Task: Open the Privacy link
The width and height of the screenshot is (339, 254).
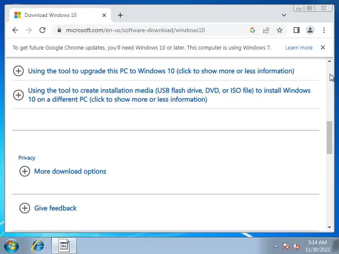Action: click(x=27, y=158)
